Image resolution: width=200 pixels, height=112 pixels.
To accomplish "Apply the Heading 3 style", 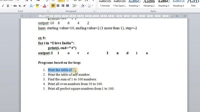I will coord(164,4).
